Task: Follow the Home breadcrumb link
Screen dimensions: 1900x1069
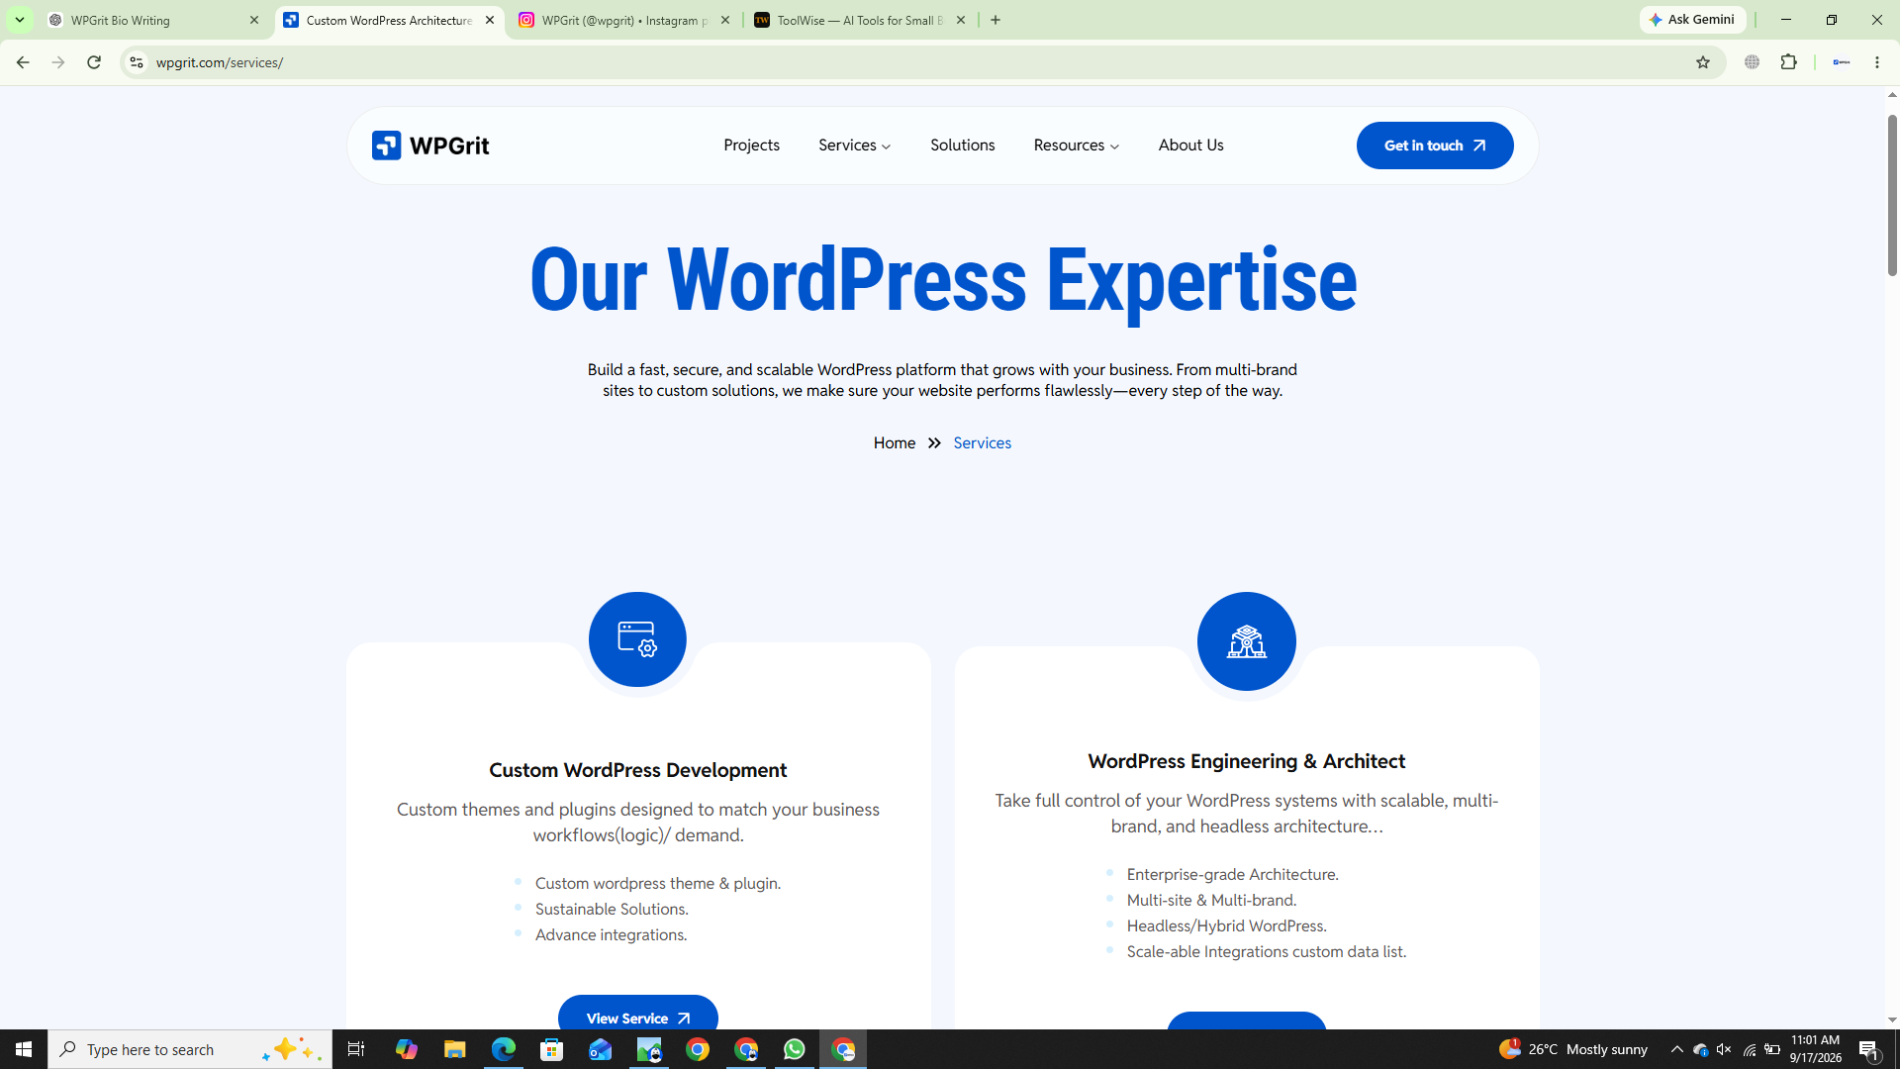Action: [894, 443]
